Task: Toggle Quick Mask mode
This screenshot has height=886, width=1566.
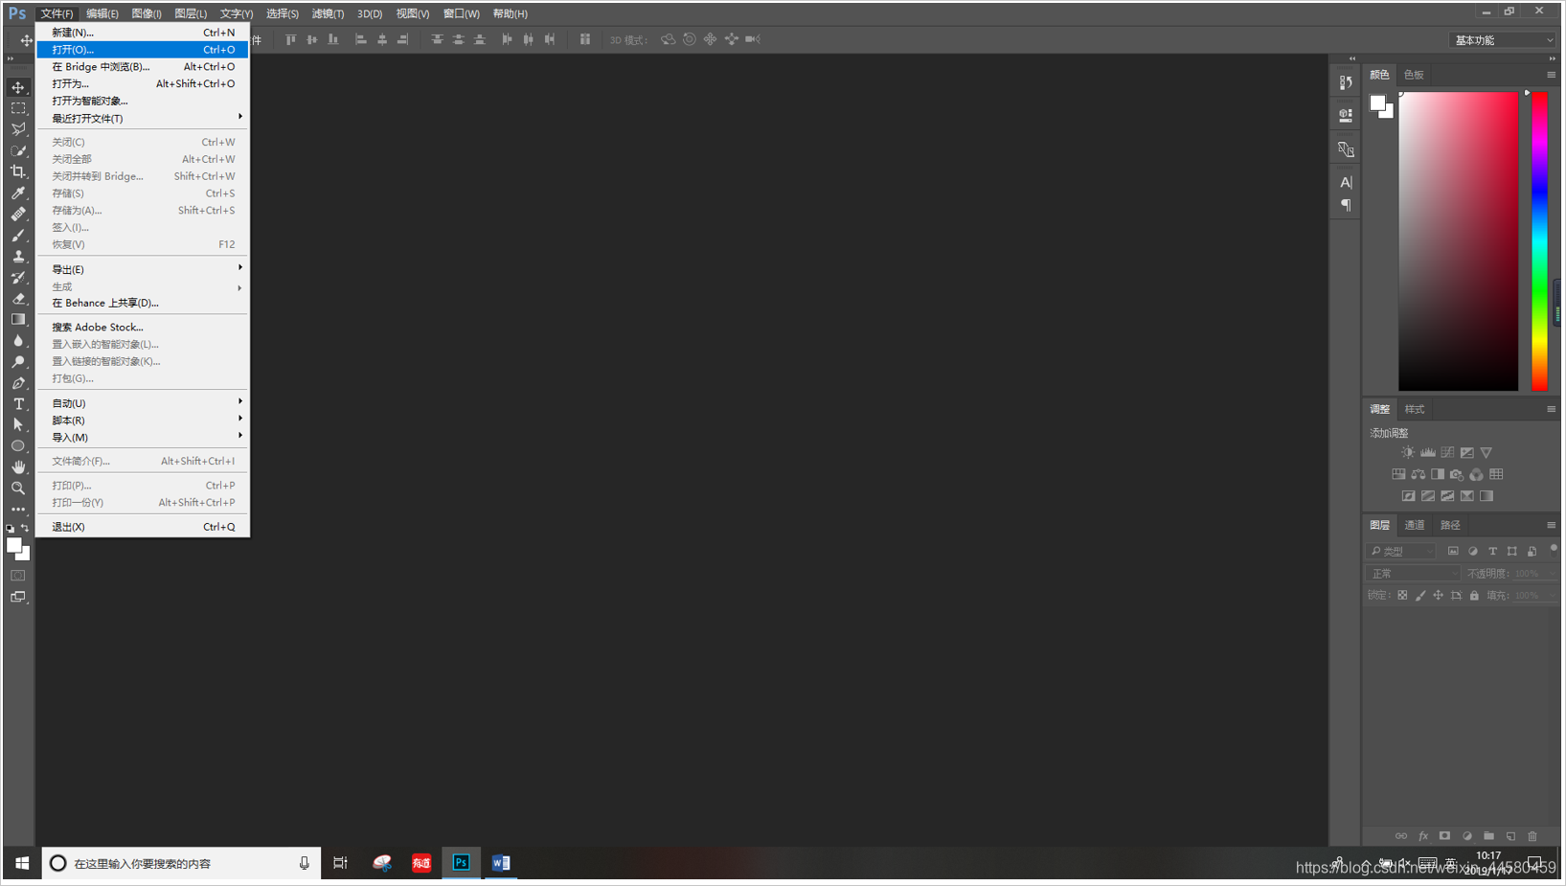Action: point(18,576)
